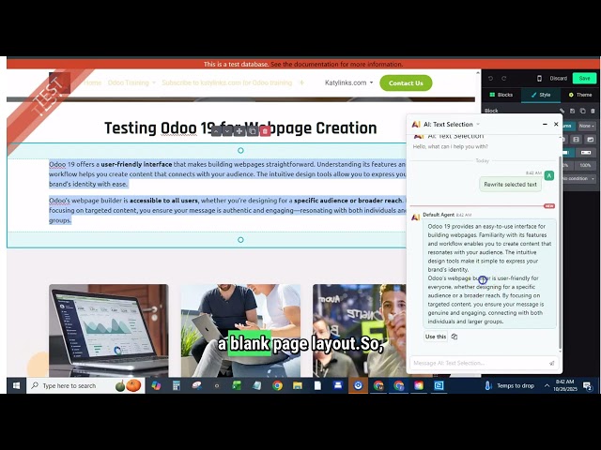Open documentation link in test banner
This screenshot has width=601, height=450.
336,65
